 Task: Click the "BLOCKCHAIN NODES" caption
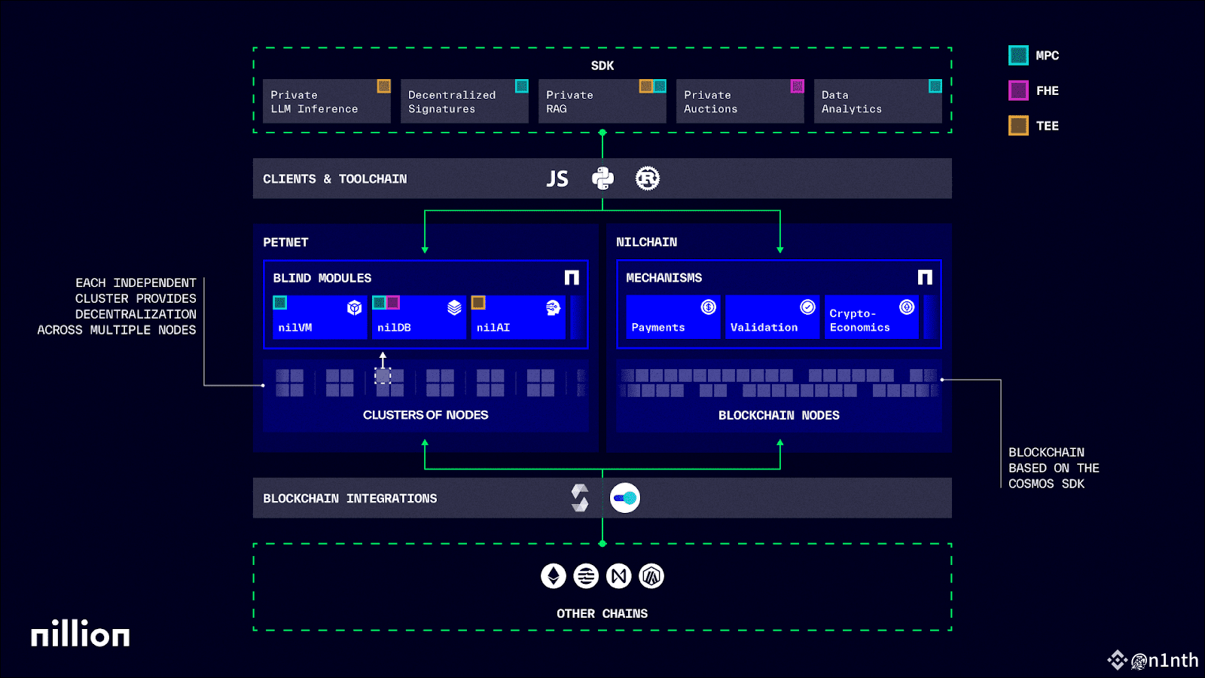coord(779,415)
